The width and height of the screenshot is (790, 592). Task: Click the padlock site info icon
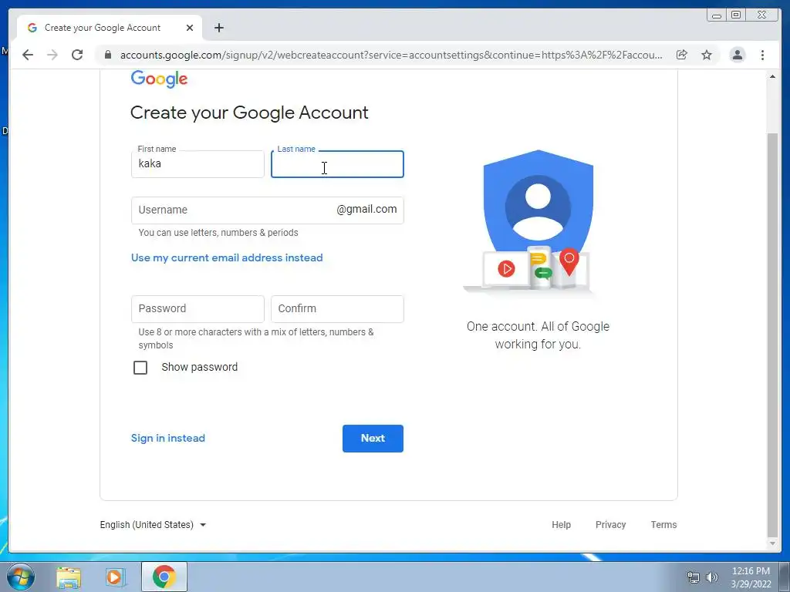[x=107, y=55]
